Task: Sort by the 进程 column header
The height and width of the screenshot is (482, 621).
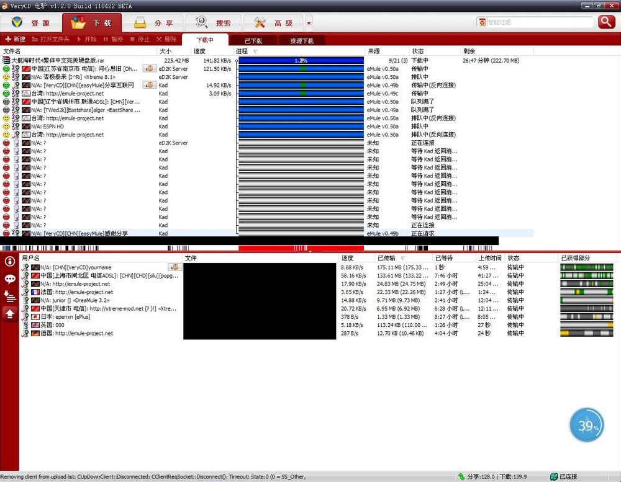Action: [x=299, y=51]
